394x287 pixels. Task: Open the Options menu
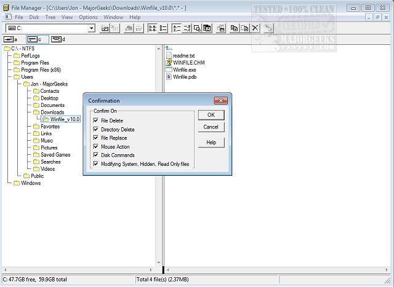88,17
